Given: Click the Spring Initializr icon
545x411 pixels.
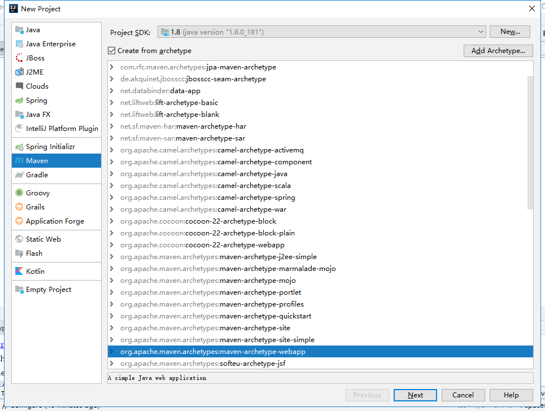Looking at the screenshot, I should [19, 147].
